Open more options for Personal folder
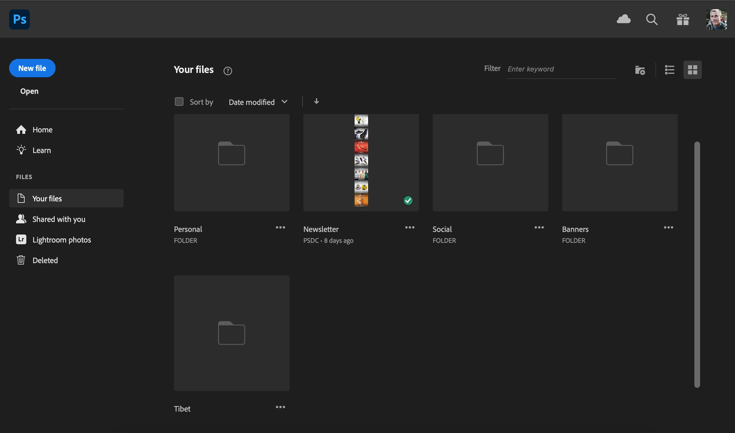 (x=280, y=228)
